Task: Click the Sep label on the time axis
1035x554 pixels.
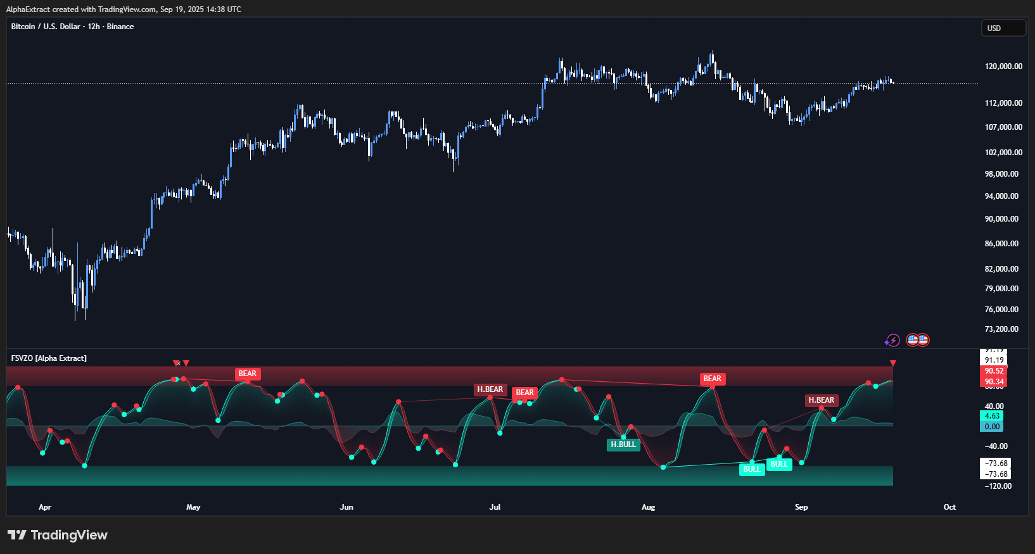Action: [801, 507]
